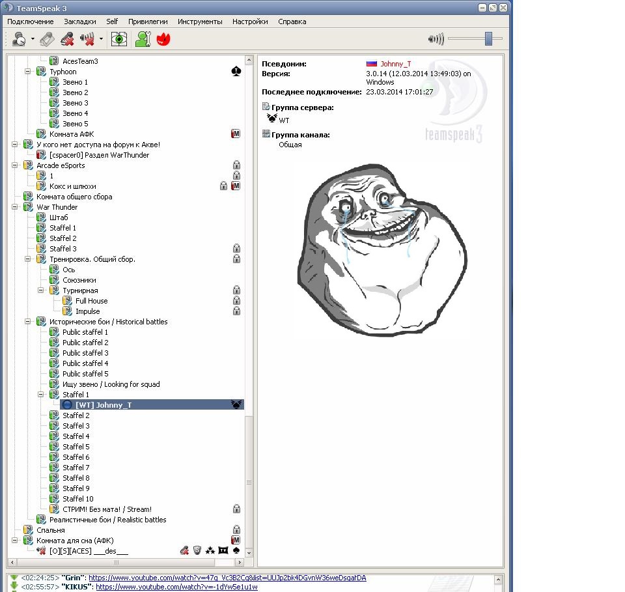Viewport: 625px width, 592px height.
Task: Click the lock icon on Impulse row
Action: click(x=236, y=311)
